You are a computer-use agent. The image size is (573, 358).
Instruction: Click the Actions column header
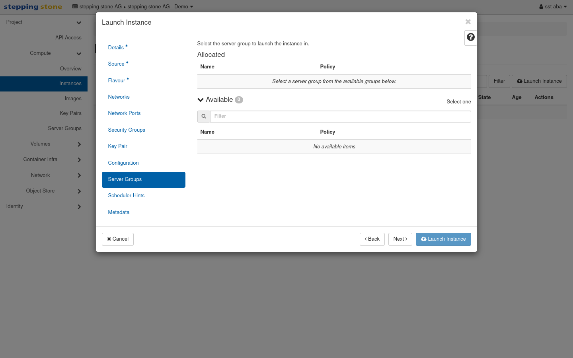click(x=544, y=97)
